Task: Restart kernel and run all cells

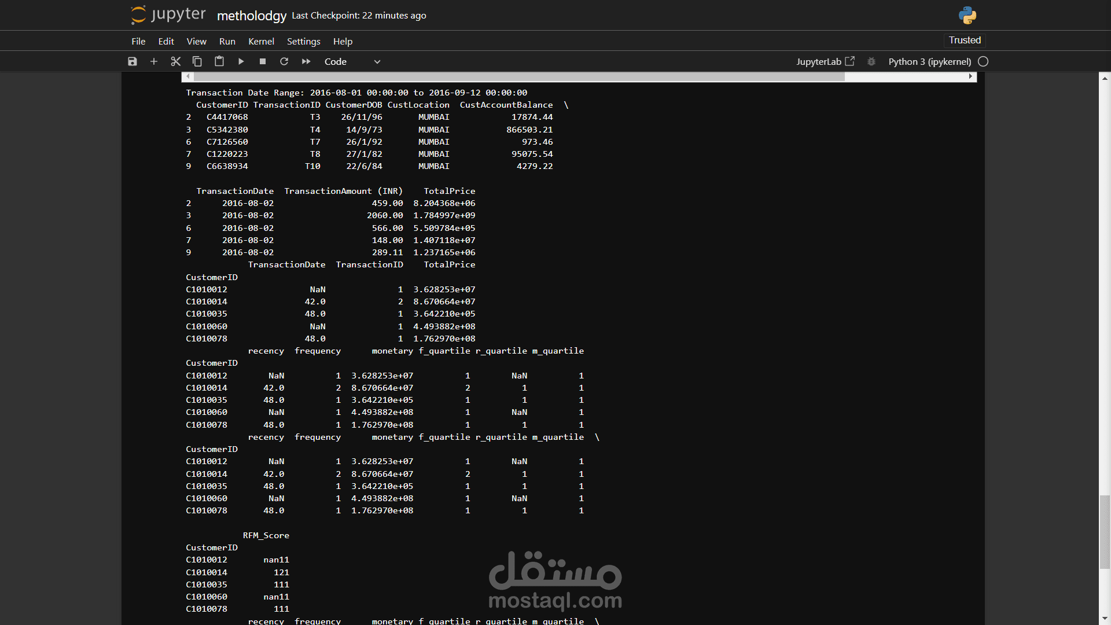Action: click(x=306, y=61)
